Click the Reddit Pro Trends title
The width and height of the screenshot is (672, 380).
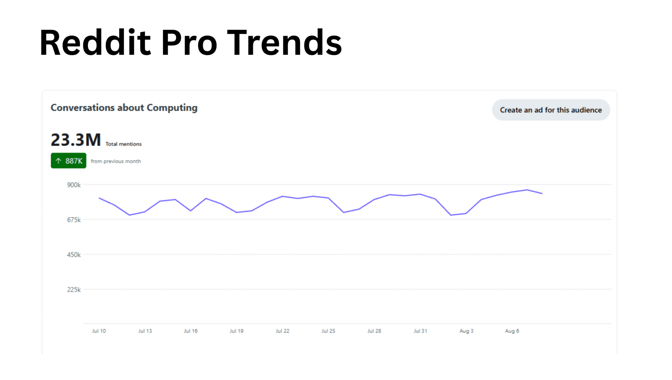click(x=190, y=43)
